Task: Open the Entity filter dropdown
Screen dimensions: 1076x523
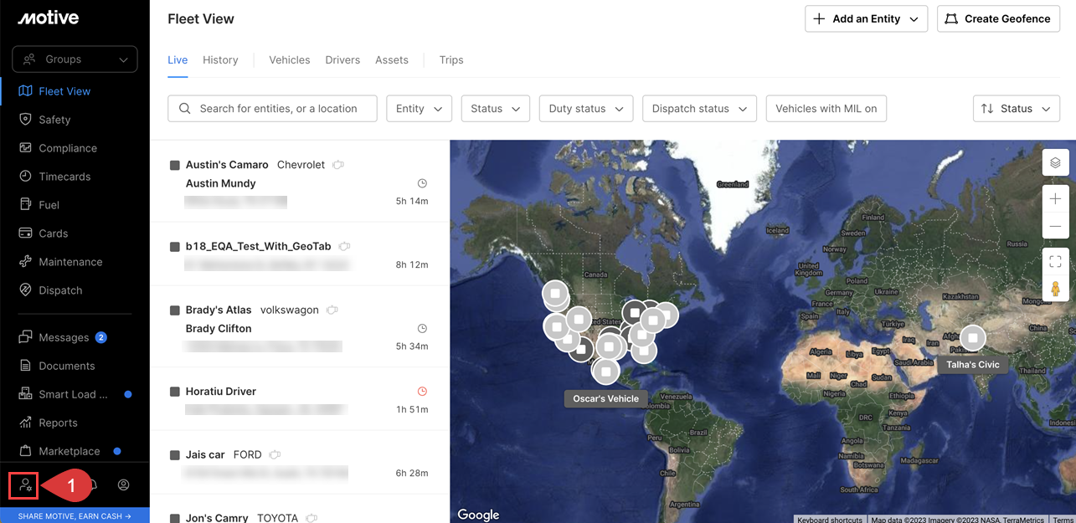Action: point(419,109)
